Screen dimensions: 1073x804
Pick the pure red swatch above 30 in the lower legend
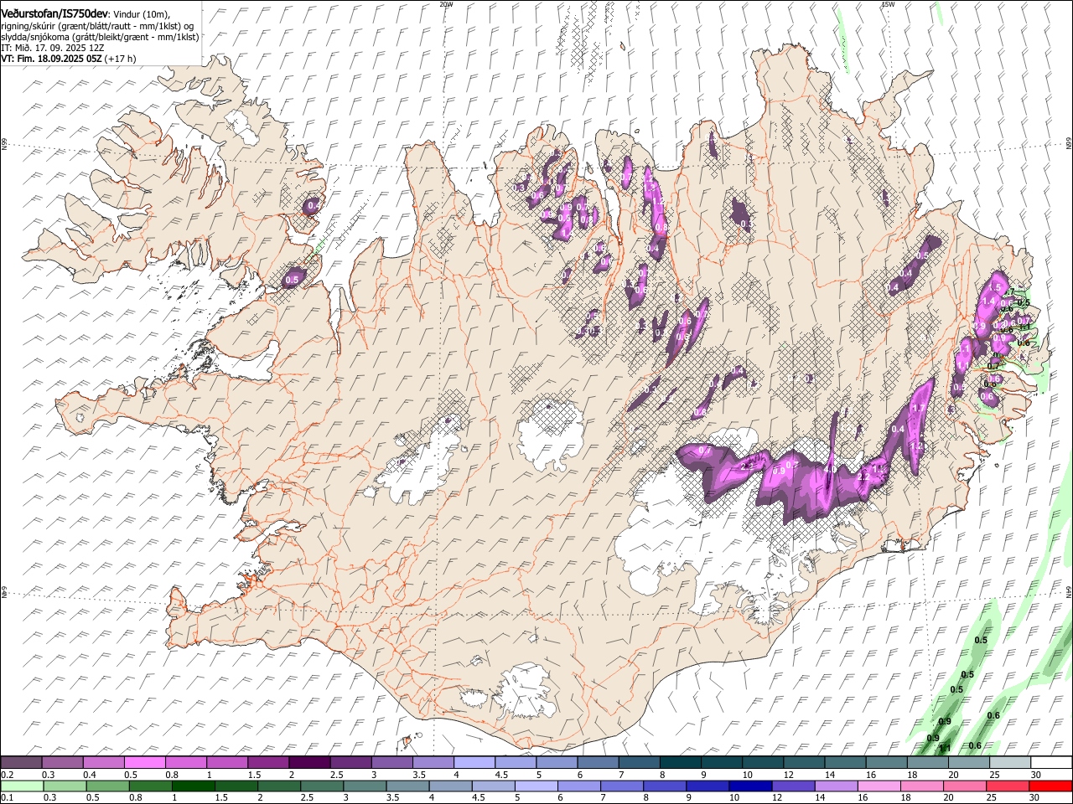coord(1050,786)
